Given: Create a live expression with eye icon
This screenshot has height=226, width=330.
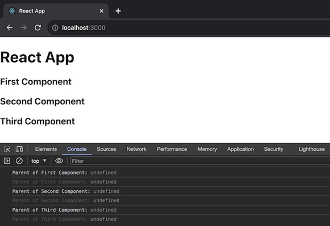Looking at the screenshot, I should (x=59, y=161).
